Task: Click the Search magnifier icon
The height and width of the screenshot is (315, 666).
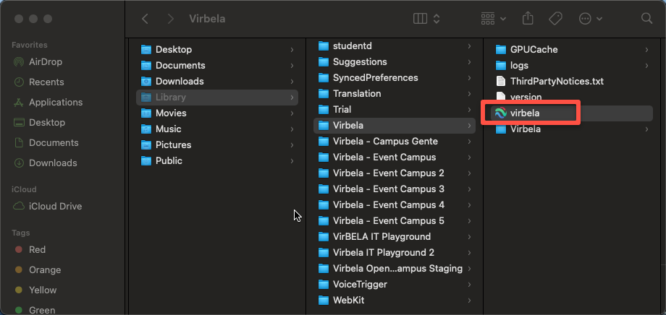Action: point(646,19)
